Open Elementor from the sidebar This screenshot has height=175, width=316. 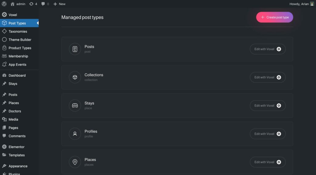(x=16, y=147)
